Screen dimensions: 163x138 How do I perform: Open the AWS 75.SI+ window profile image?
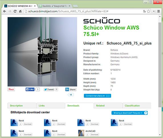(x=42, y=52)
